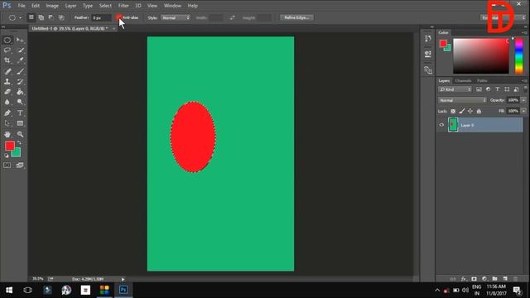The width and height of the screenshot is (530, 298).
Task: Toggle lock transparent pixels
Action: pyautogui.click(x=453, y=111)
